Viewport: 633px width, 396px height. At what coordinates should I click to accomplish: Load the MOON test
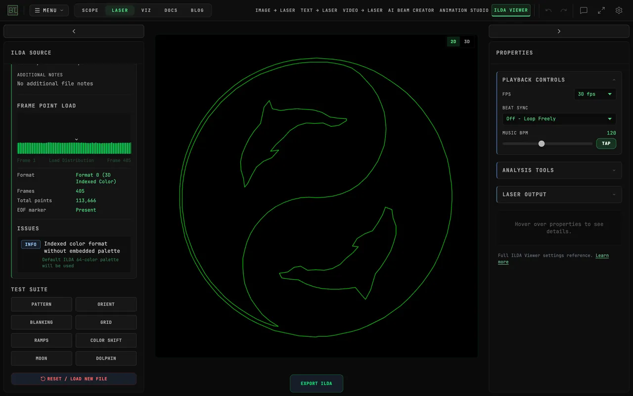pos(42,358)
